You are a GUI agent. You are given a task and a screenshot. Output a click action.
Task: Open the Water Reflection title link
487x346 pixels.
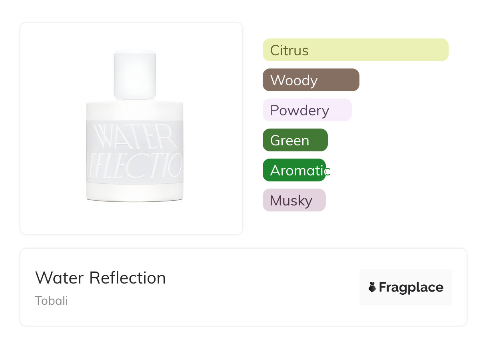tap(100, 278)
